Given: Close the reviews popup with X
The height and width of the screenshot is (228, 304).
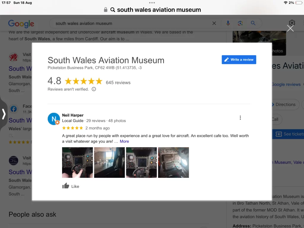Looking at the screenshot, I should (290, 28).
